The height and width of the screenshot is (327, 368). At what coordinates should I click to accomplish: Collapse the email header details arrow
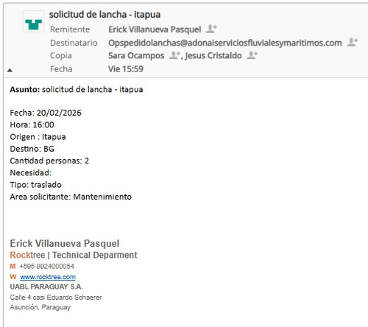pyautogui.click(x=10, y=70)
